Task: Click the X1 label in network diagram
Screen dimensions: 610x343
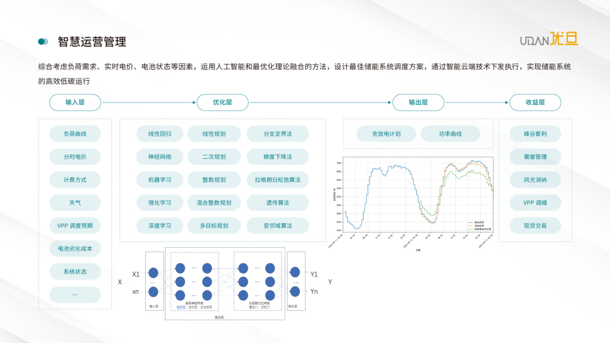Action: (136, 274)
